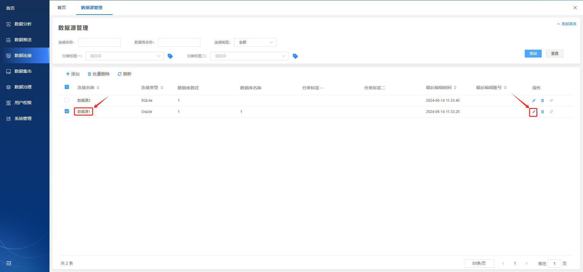Go to next page arrow
Viewport: 583px width, 272px height.
pyautogui.click(x=527, y=264)
